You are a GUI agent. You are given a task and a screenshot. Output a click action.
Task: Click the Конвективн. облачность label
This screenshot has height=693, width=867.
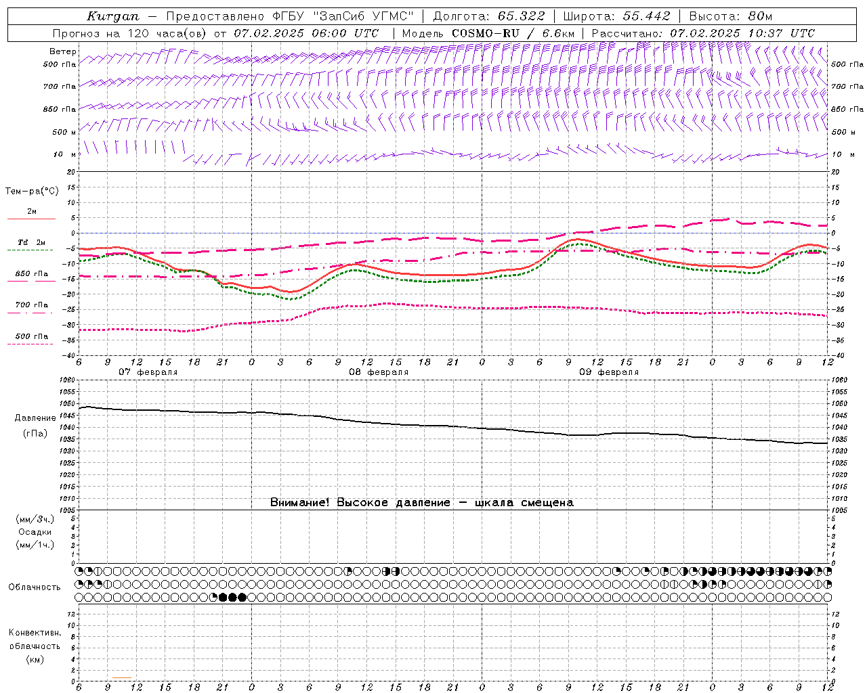pyautogui.click(x=35, y=640)
